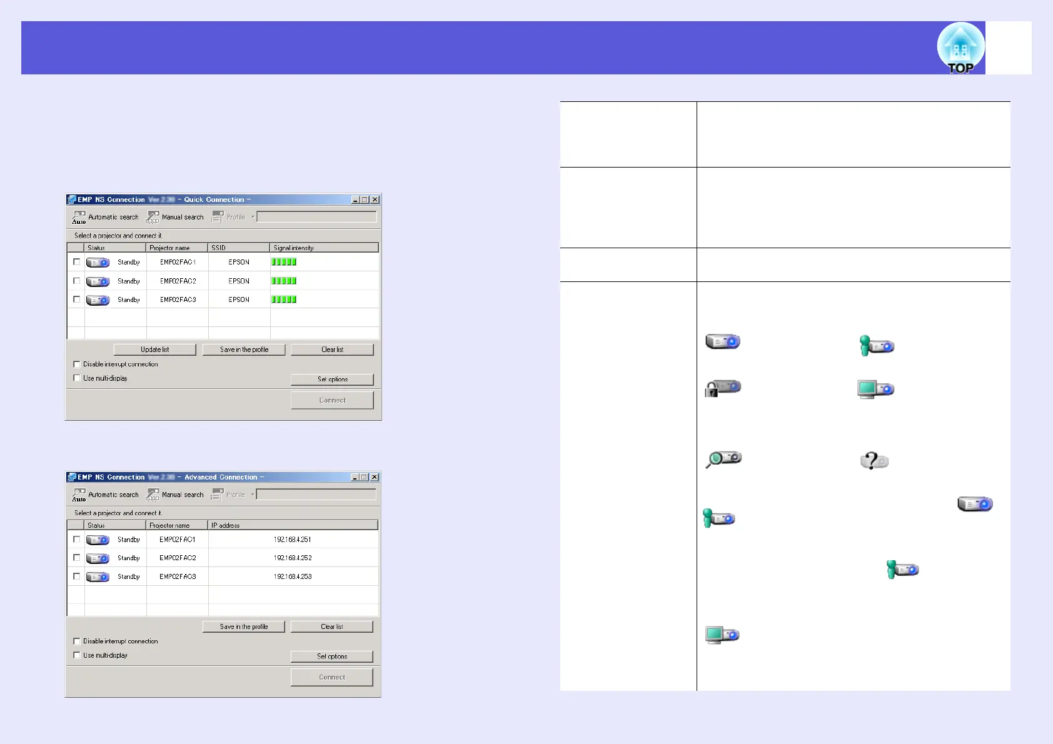Click the Update list button

[x=155, y=349]
